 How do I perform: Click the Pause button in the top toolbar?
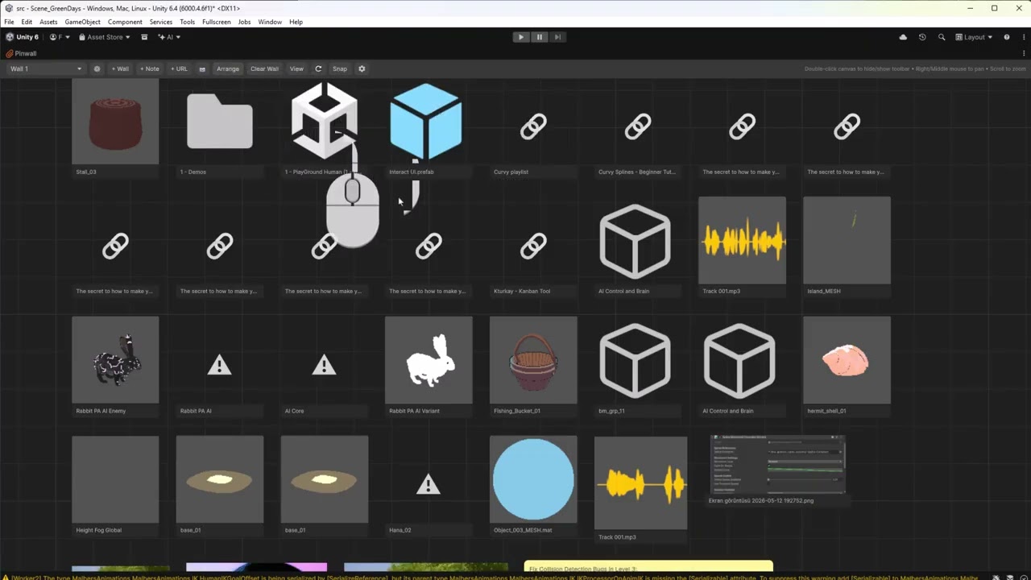(x=540, y=37)
